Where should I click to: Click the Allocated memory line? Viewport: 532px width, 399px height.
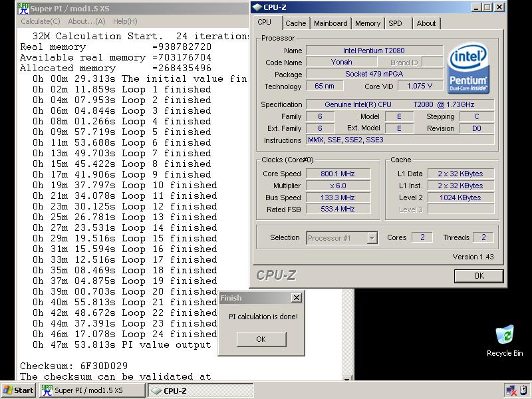[115, 68]
